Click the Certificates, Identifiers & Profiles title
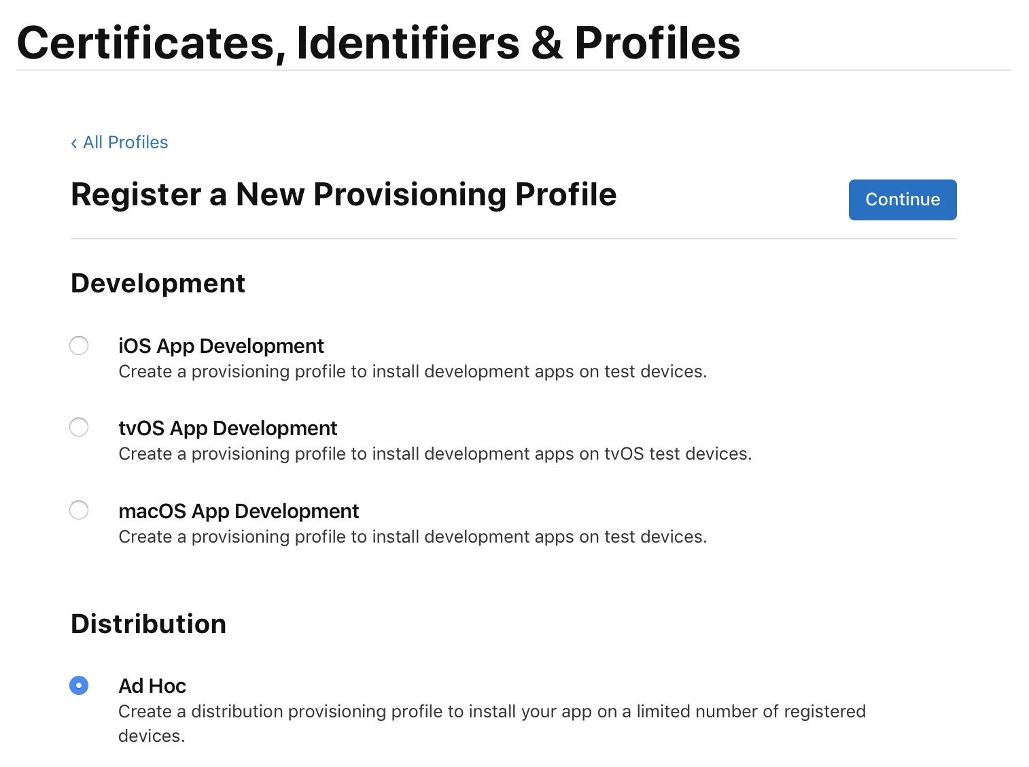 [x=378, y=43]
